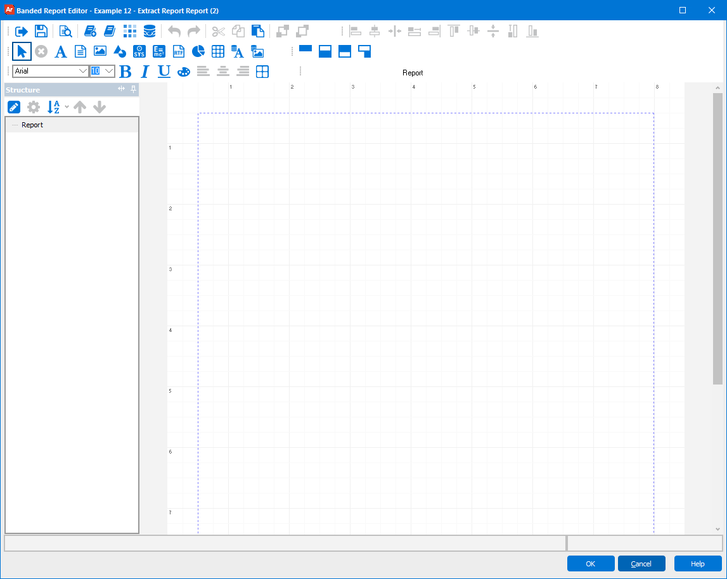Image resolution: width=727 pixels, height=579 pixels.
Task: Insert a formula field
Action: coord(158,51)
